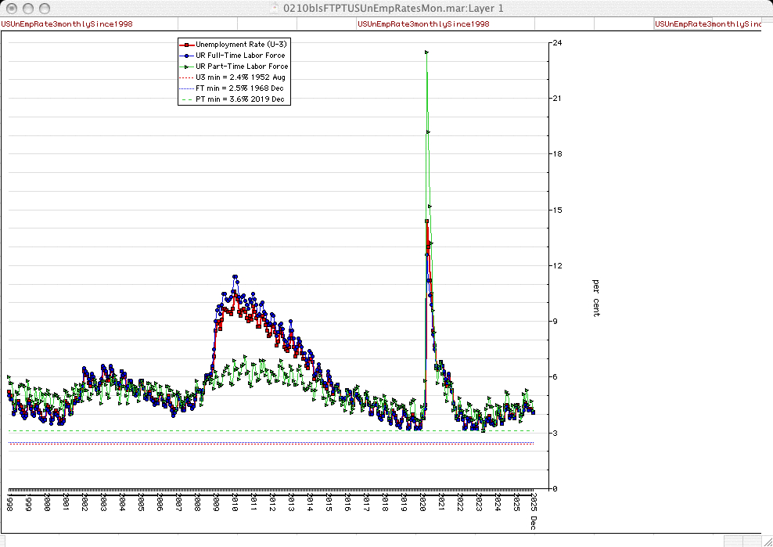Select 'PT min = 3.6% 2019 Dec' legend entry
The width and height of the screenshot is (773, 547).
[240, 99]
